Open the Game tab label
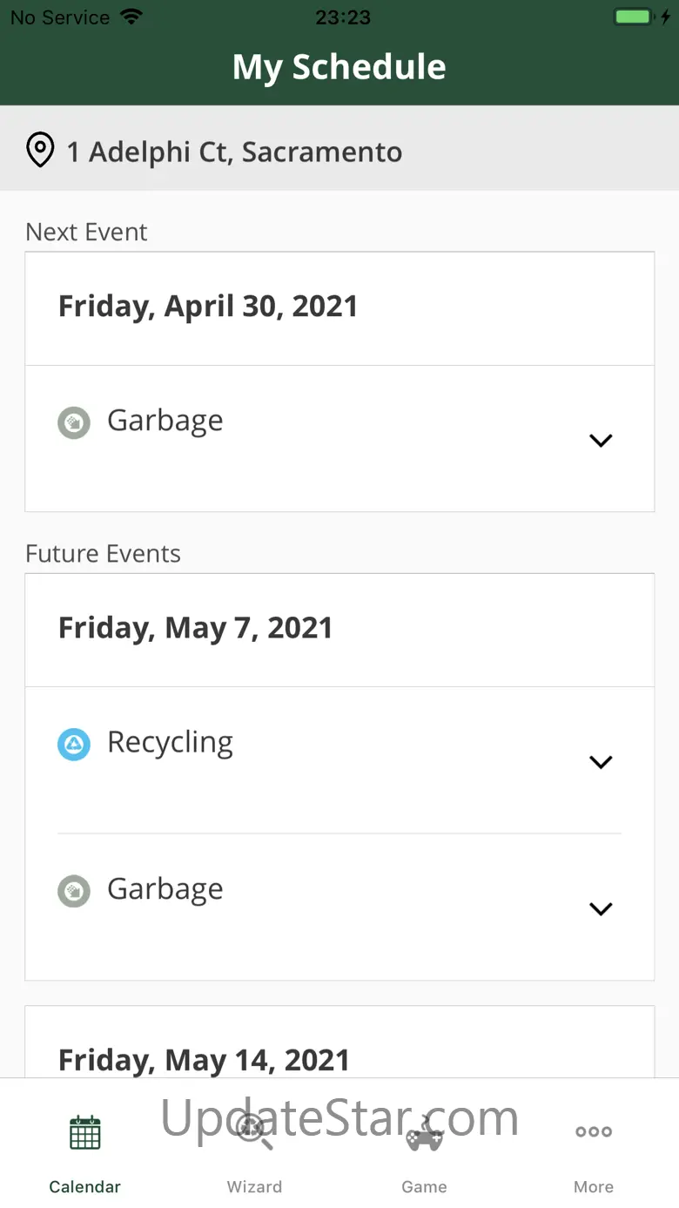The image size is (679, 1208). pyautogui.click(x=425, y=1186)
